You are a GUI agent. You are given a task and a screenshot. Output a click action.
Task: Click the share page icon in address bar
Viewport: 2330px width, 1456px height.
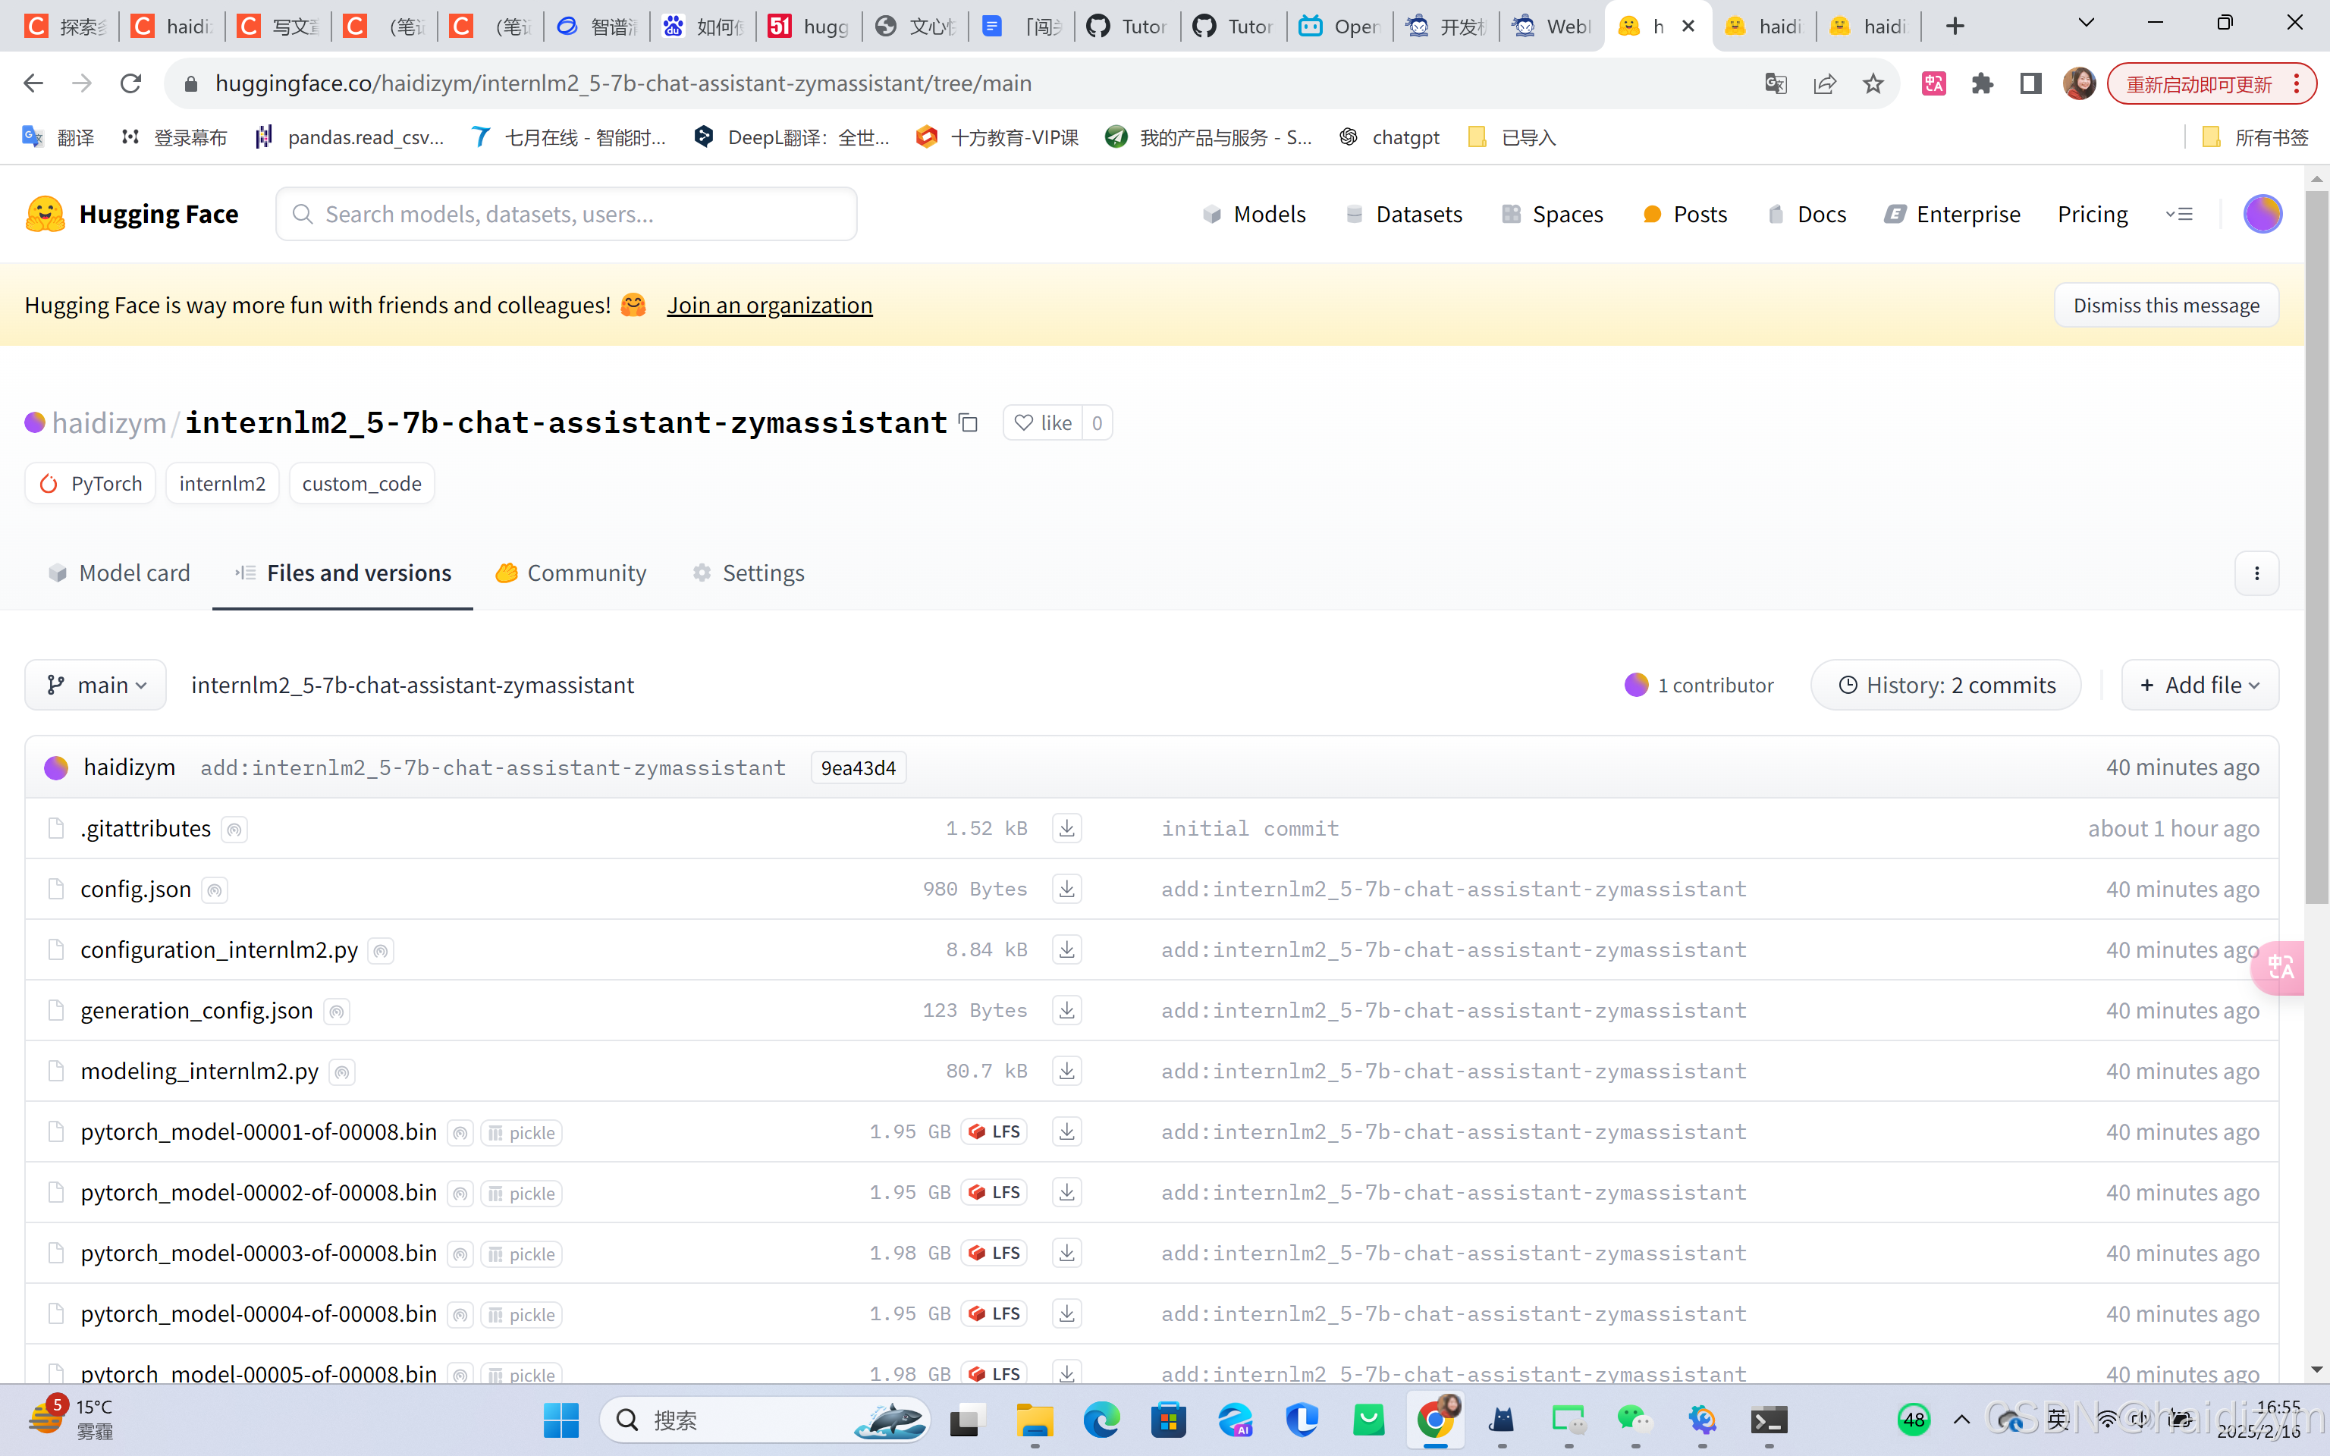tap(1825, 83)
